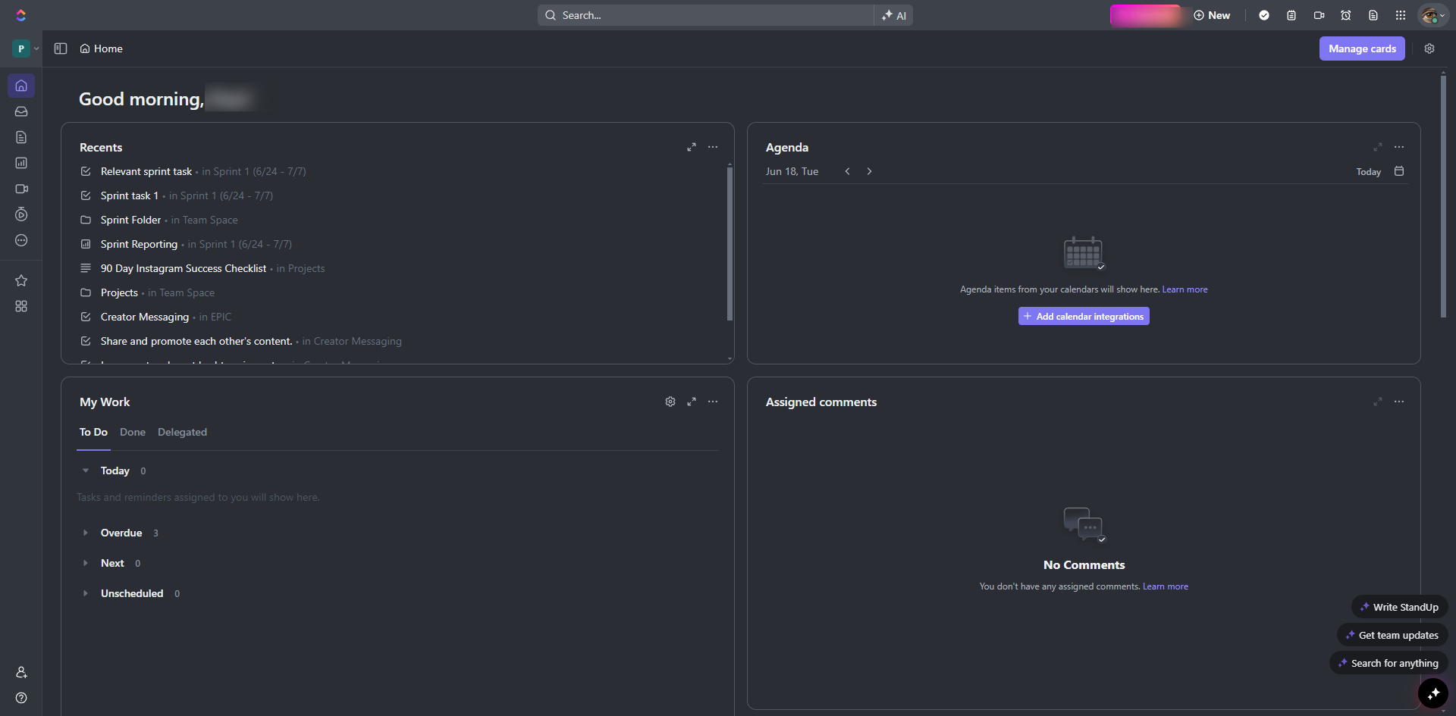
Task: Open the Assigned comments card options menu
Action: [x=1399, y=402]
